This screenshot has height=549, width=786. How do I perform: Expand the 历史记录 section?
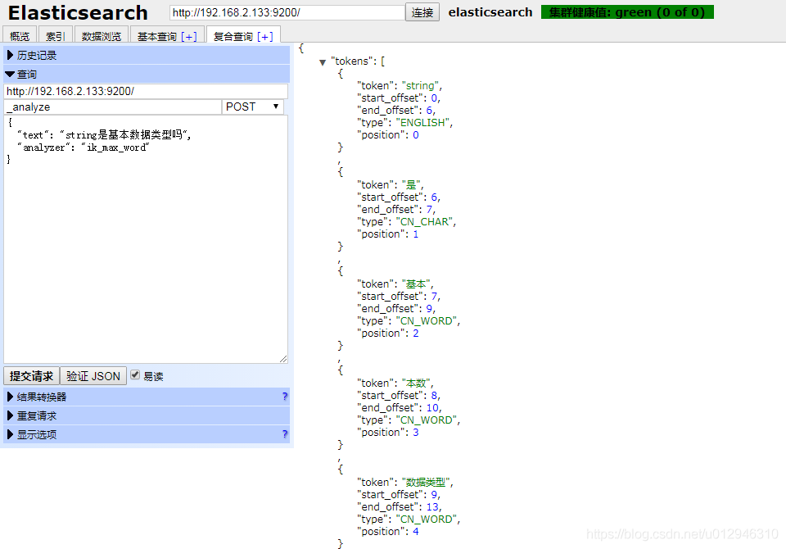pos(147,55)
